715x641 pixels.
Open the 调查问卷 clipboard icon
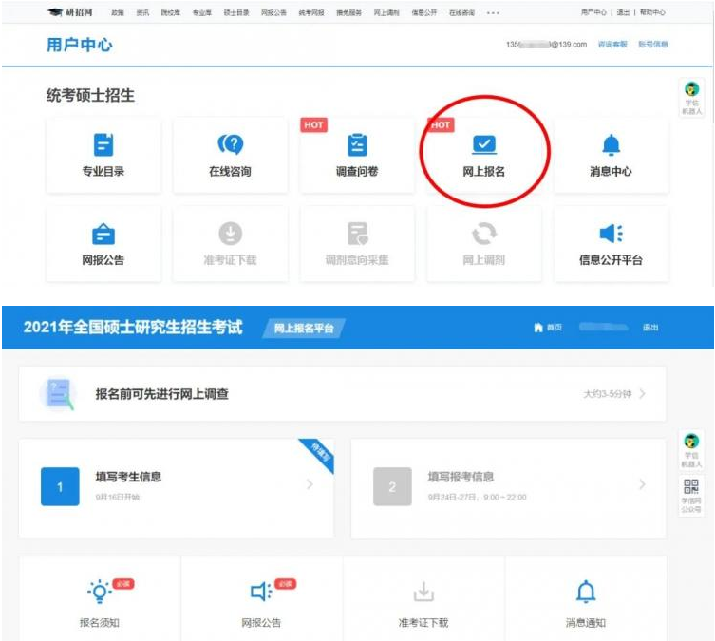[357, 145]
